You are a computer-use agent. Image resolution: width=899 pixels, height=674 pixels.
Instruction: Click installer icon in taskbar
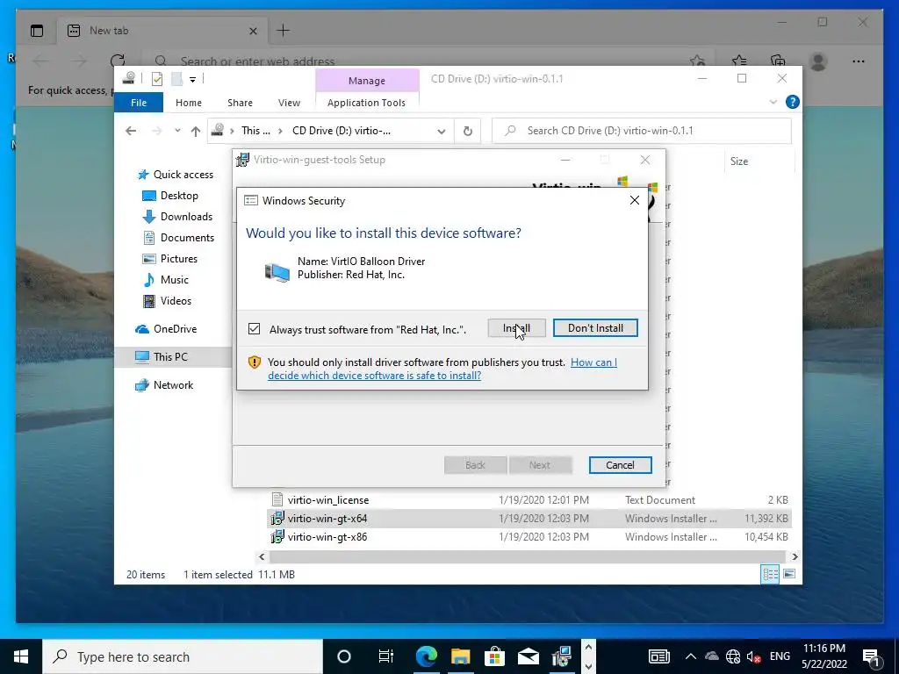click(x=563, y=656)
